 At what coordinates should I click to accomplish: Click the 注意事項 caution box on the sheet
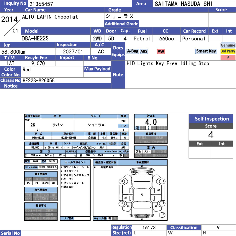(x=151, y=138)
